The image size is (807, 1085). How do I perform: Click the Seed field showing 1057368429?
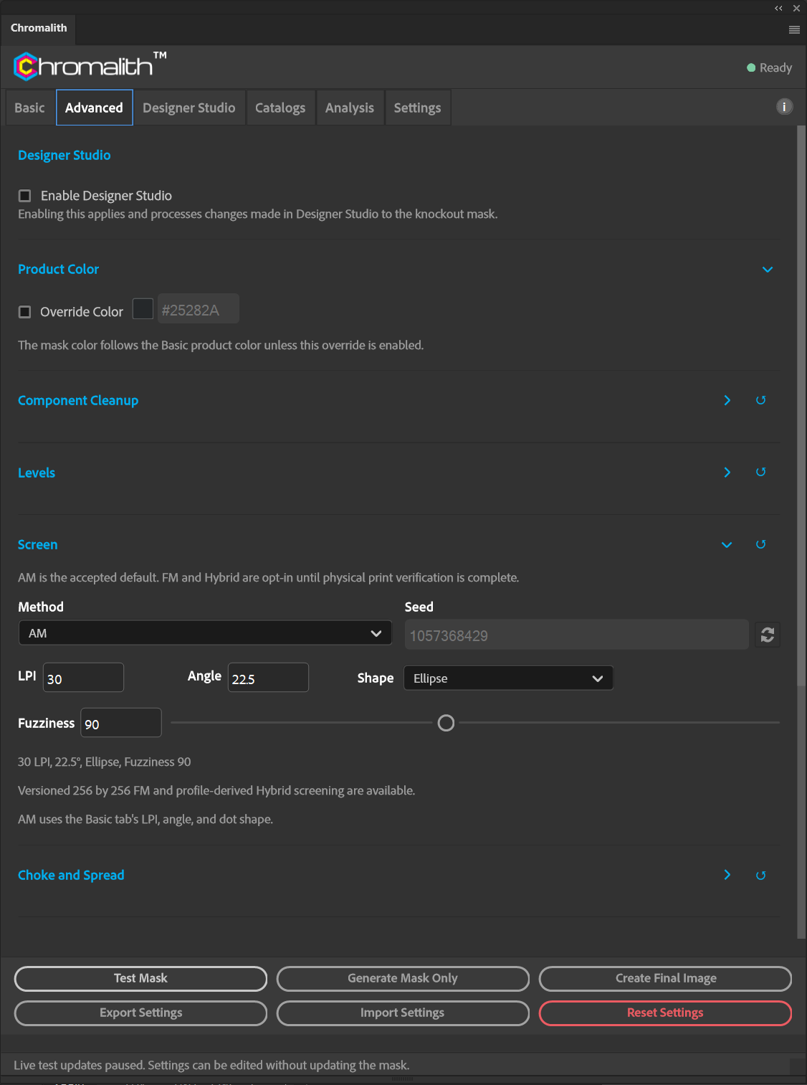coord(577,635)
